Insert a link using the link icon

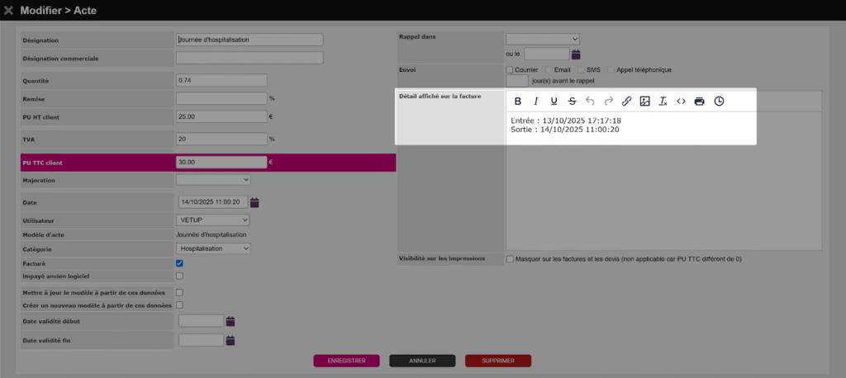(626, 102)
